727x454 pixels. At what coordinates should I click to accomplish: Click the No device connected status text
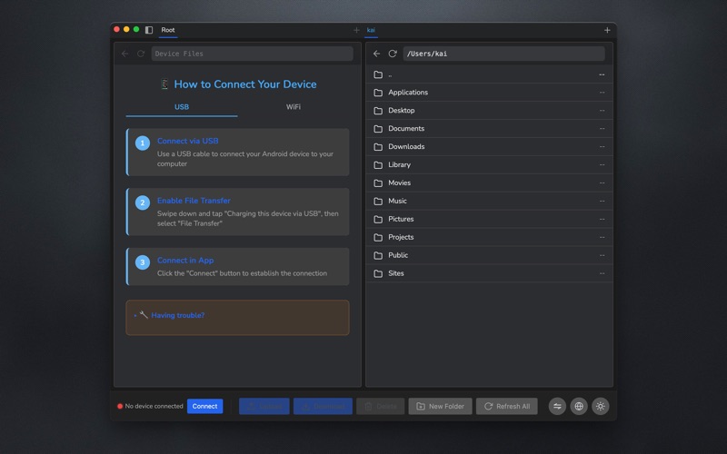pyautogui.click(x=154, y=406)
